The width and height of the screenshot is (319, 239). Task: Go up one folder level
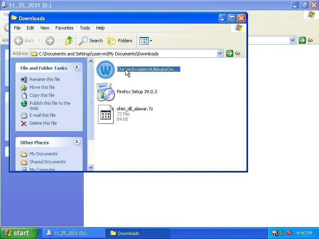69,41
